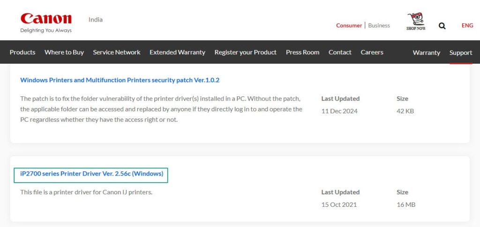
Task: Open Register your Product page
Action: click(246, 52)
